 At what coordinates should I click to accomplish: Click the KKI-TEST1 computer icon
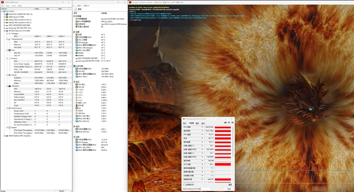pos(4,11)
